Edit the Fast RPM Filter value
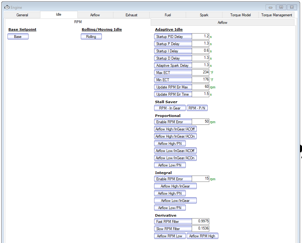 [200, 221]
